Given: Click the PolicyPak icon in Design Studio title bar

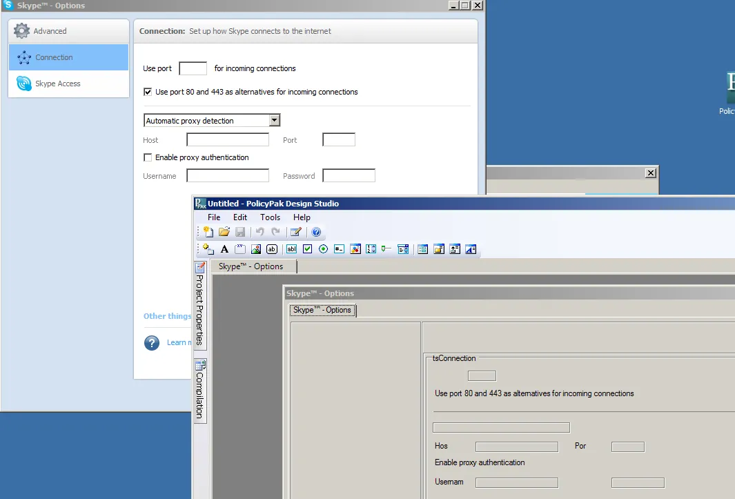Looking at the screenshot, I should pos(201,204).
